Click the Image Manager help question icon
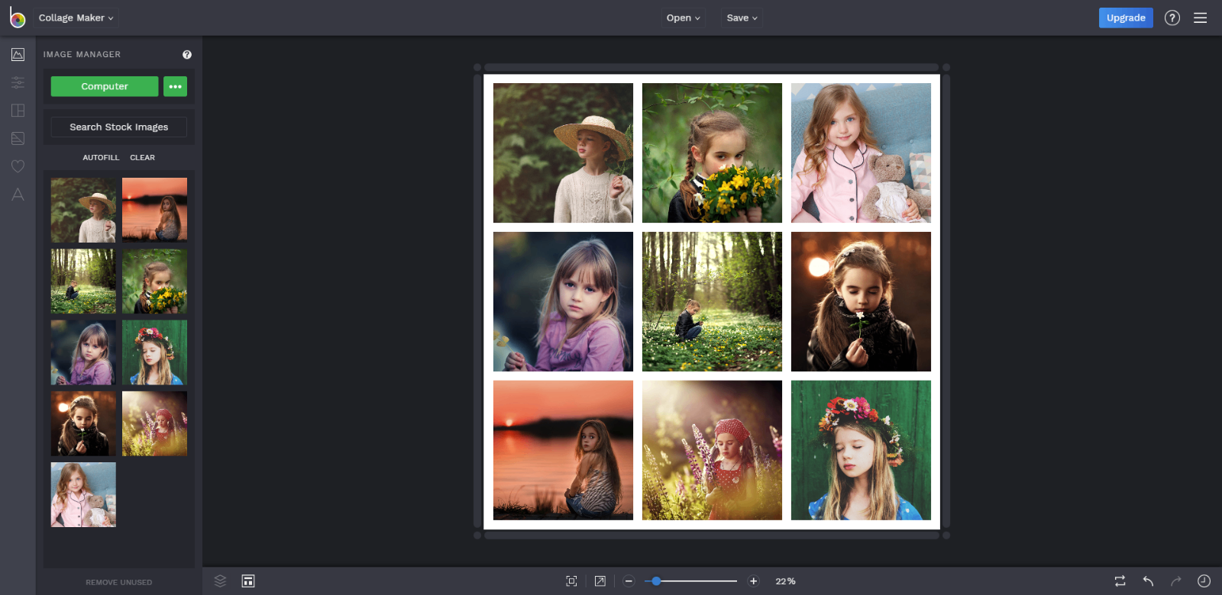Screen dimensions: 1222x595 point(187,55)
